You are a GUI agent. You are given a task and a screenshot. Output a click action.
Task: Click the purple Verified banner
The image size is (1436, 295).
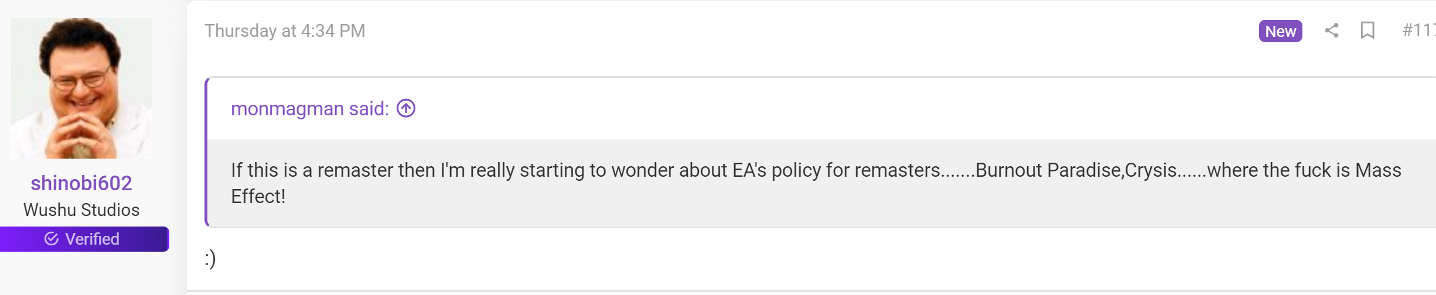pyautogui.click(x=84, y=239)
